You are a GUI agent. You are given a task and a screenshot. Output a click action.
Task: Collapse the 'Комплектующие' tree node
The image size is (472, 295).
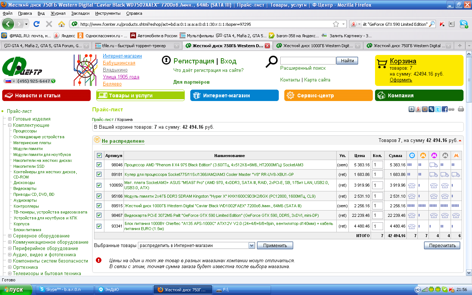10,125
